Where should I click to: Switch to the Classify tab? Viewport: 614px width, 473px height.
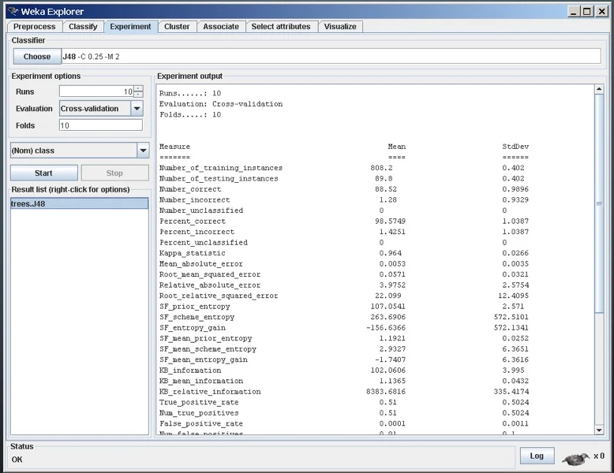tap(83, 27)
